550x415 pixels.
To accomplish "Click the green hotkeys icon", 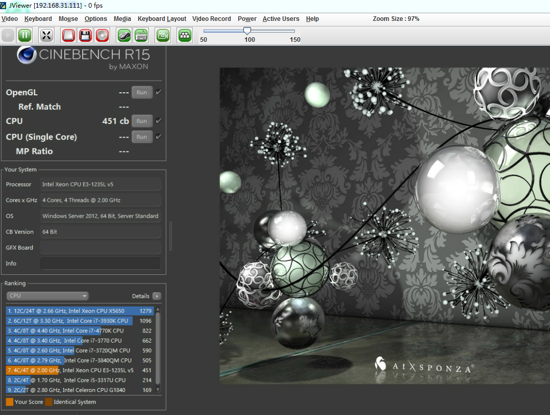I will click(185, 35).
